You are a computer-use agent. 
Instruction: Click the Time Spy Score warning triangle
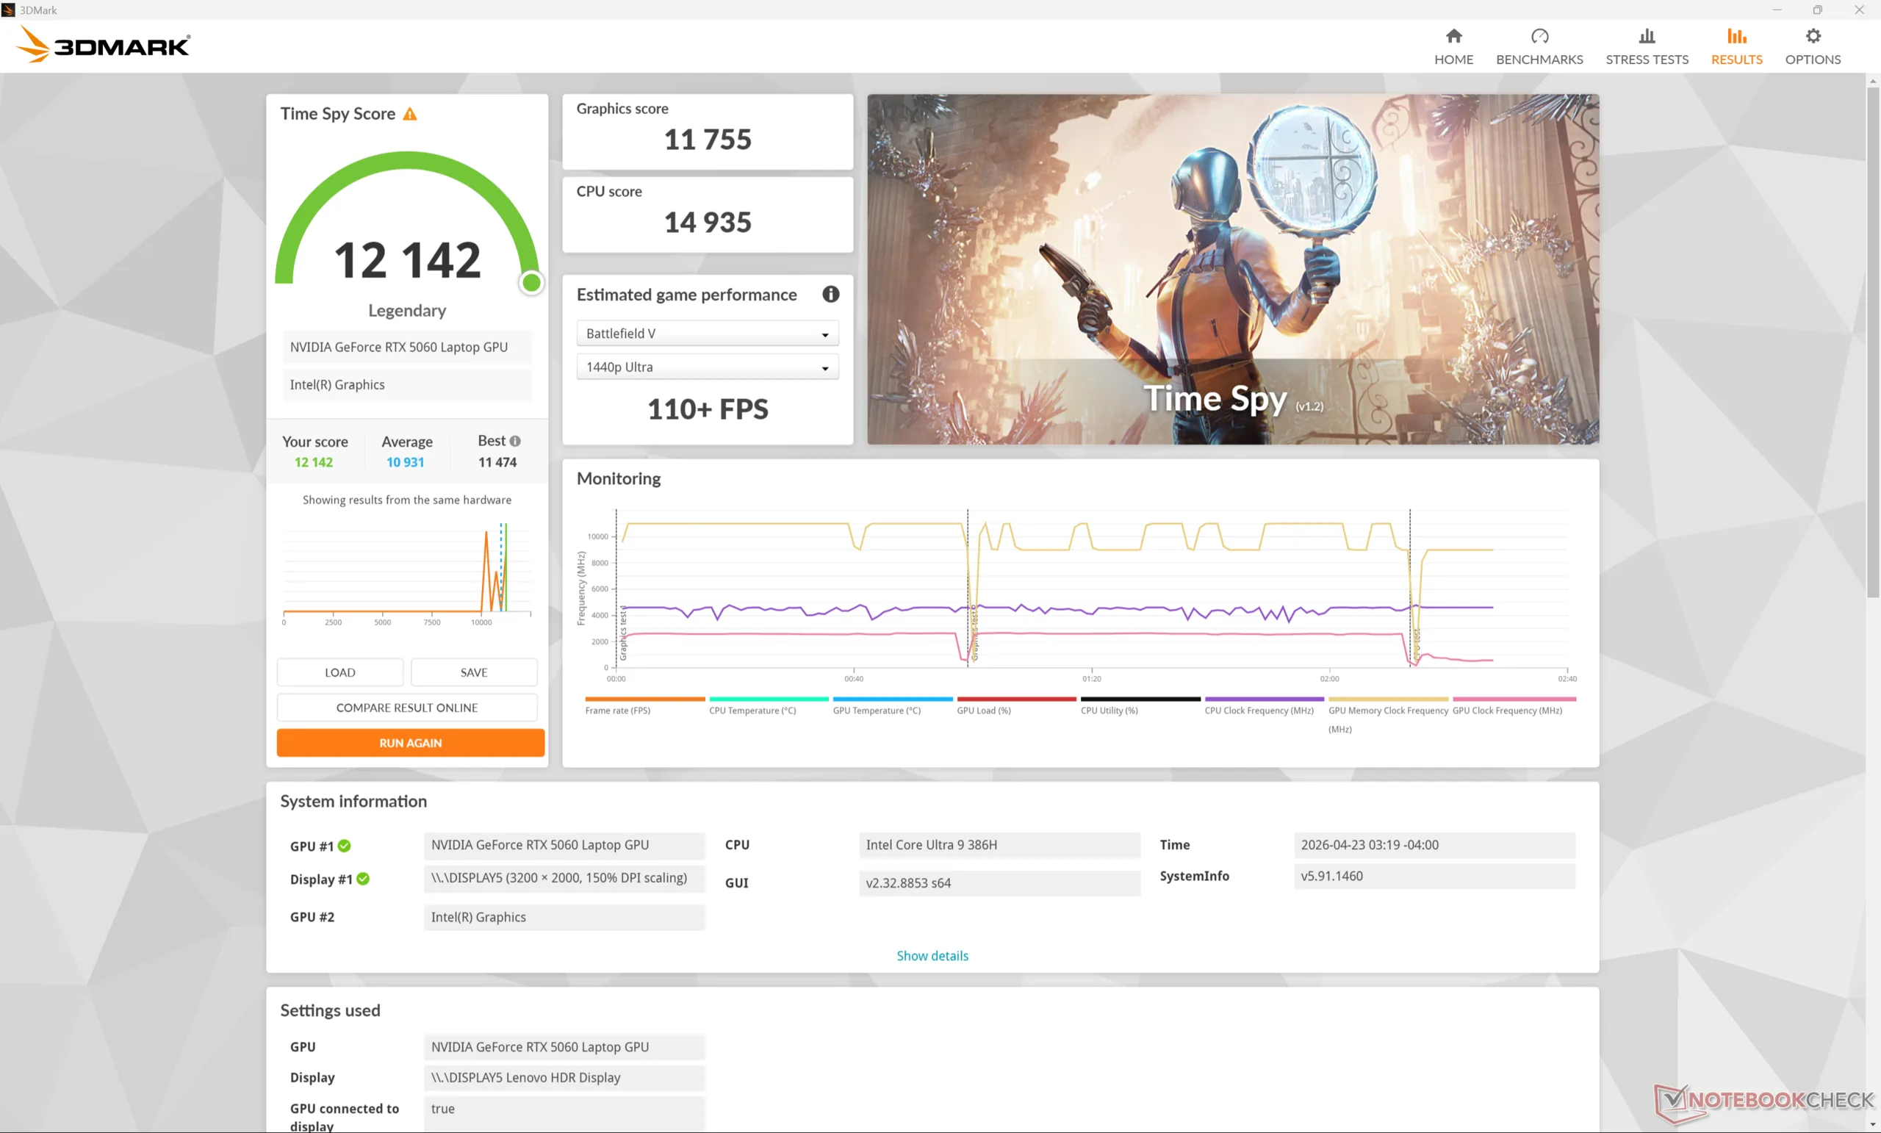(410, 114)
